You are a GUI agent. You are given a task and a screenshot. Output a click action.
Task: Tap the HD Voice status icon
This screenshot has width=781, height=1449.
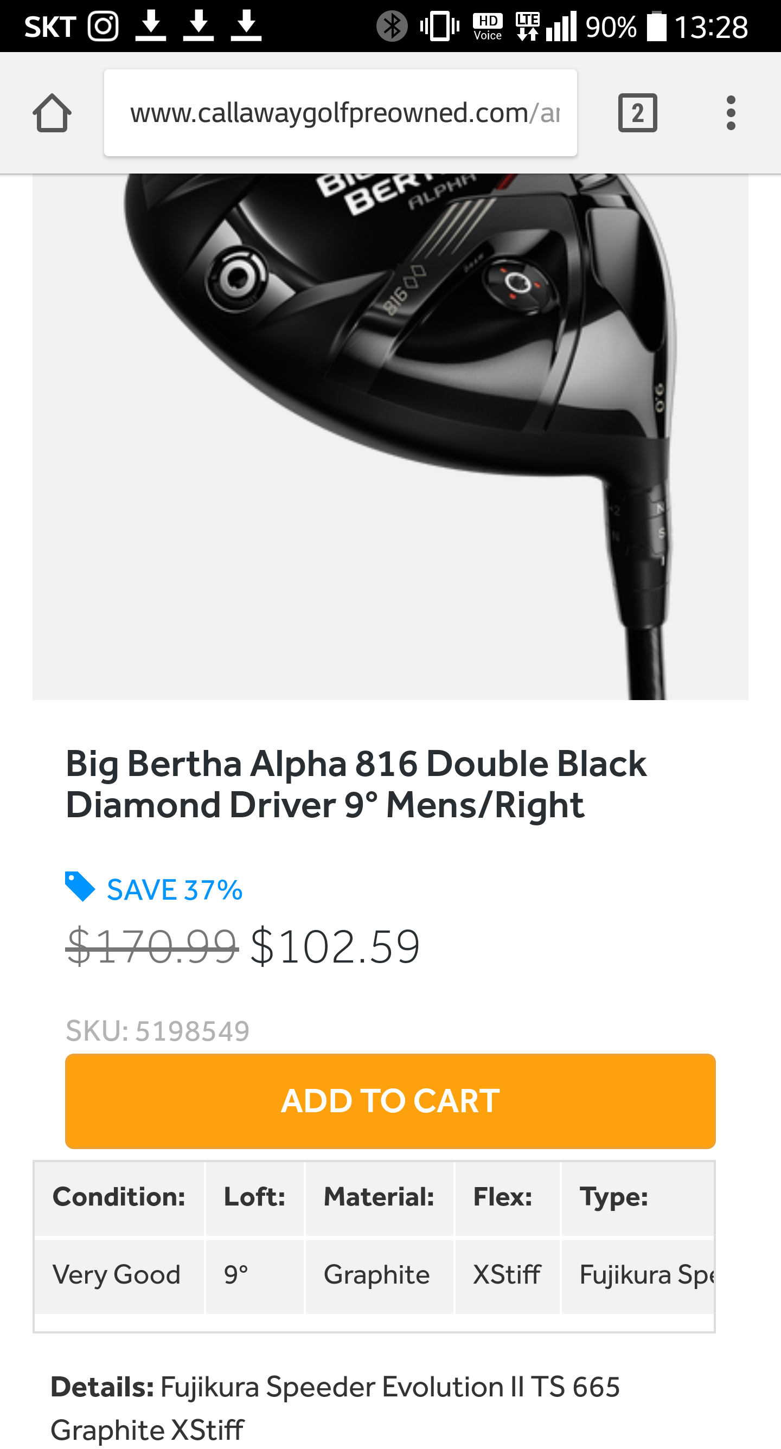[x=487, y=27]
